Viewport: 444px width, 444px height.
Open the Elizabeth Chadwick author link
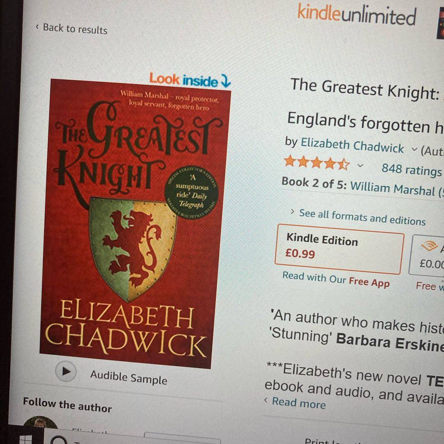[352, 146]
